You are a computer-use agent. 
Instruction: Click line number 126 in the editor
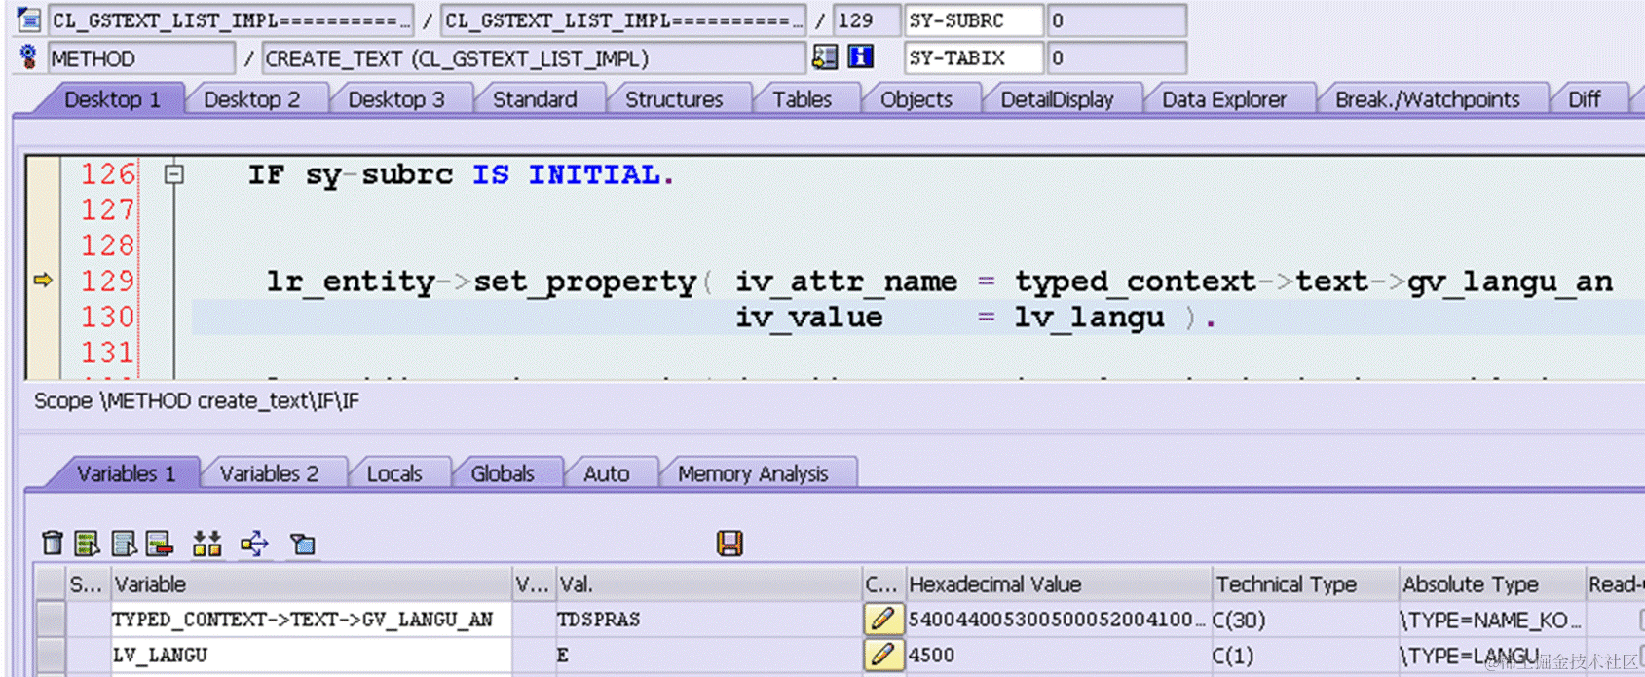(107, 174)
